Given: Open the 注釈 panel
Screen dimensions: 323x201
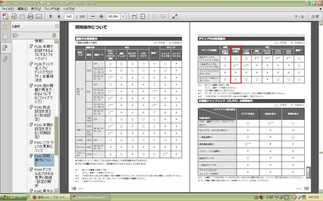Looking at the screenshot, I should click(315, 16).
